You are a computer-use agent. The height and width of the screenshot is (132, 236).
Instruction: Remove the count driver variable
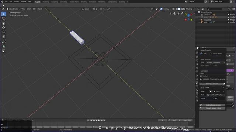click(x=223, y=88)
